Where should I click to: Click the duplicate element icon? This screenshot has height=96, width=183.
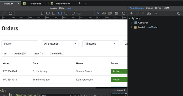(137, 13)
